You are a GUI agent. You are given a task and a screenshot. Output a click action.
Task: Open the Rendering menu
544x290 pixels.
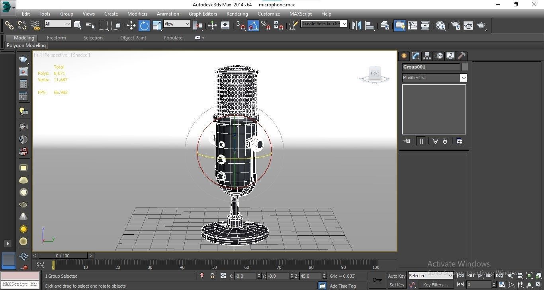point(237,14)
